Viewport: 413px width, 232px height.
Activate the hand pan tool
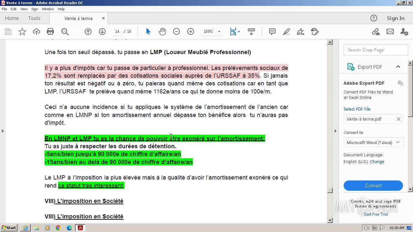coord(162,32)
